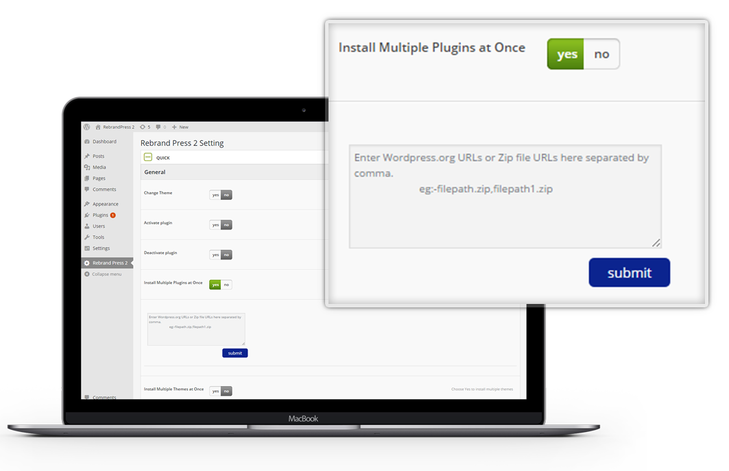729x471 pixels.
Task: Click the Install Multiple Themes at Once label
Action: pos(174,389)
